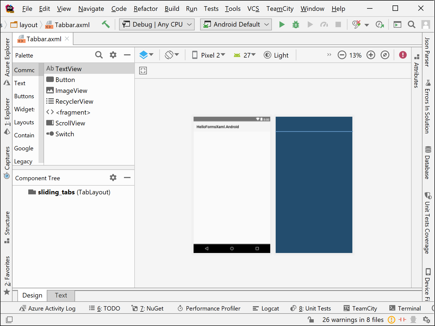The width and height of the screenshot is (435, 326).
Task: Open the design surface layers selector
Action: (x=146, y=55)
